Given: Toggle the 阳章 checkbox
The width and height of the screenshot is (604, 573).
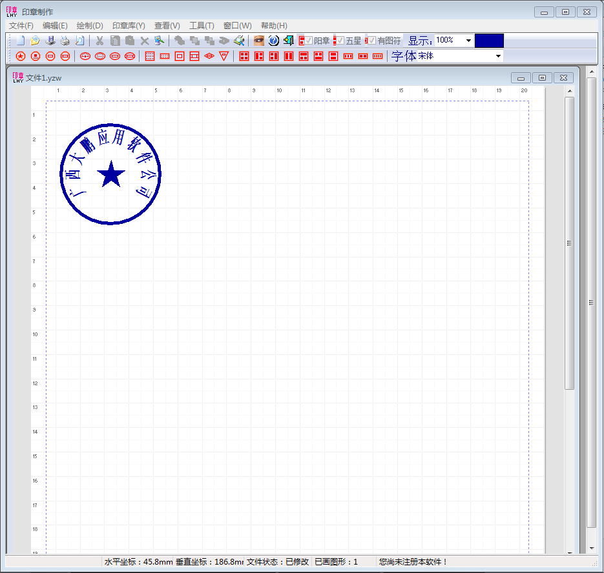Looking at the screenshot, I should point(309,41).
